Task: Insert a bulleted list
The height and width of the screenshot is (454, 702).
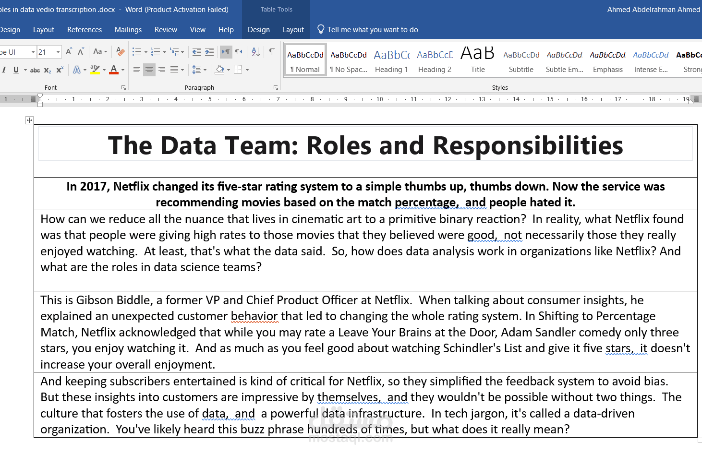Action: pyautogui.click(x=137, y=52)
